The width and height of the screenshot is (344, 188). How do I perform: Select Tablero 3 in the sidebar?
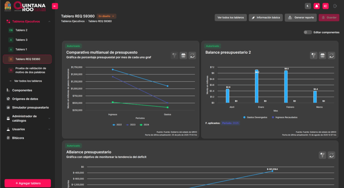21,40
